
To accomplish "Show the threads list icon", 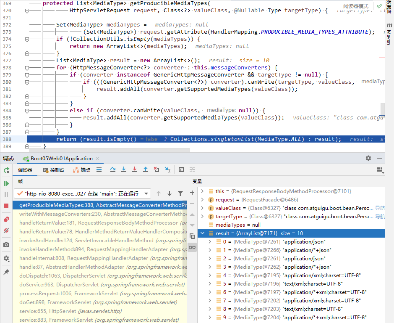I will (x=99, y=170).
